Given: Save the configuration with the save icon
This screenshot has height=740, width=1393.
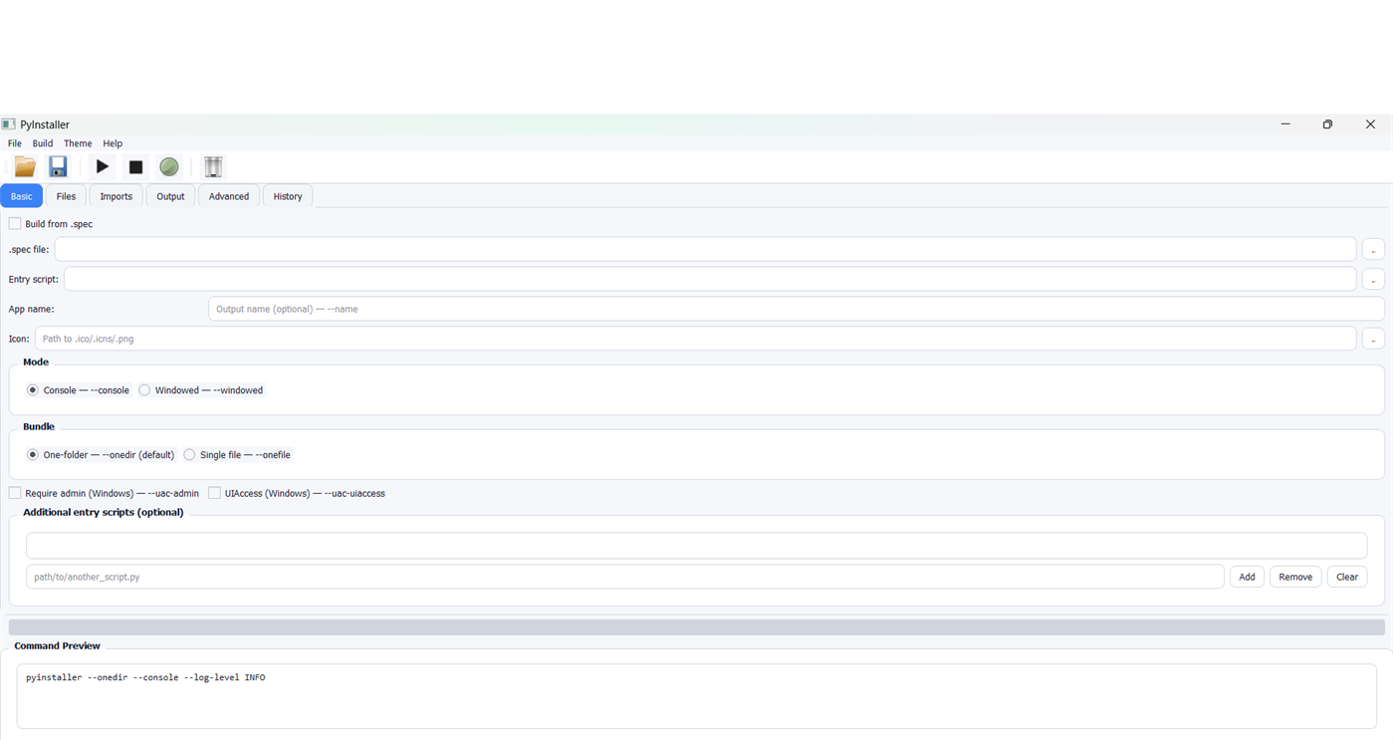Looking at the screenshot, I should pos(58,166).
